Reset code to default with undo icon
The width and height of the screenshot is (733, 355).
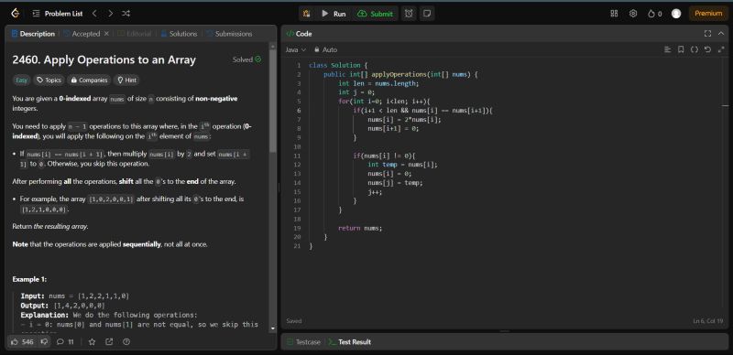[x=707, y=49]
